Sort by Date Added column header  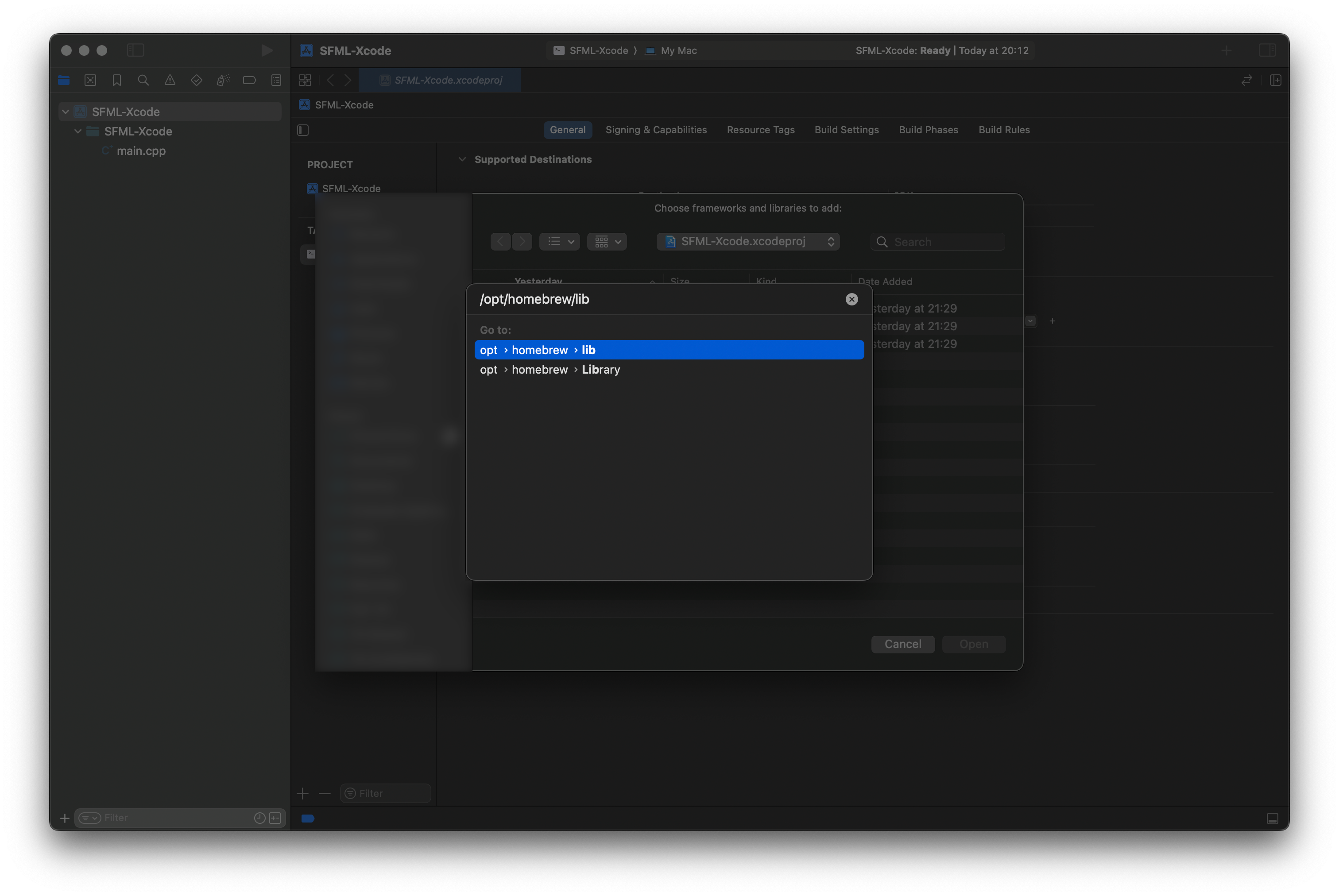pyautogui.click(x=885, y=281)
